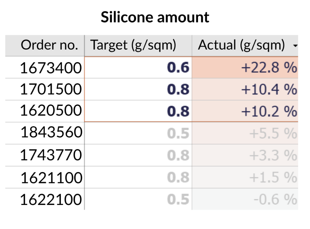Click target value 0.8 for order 1701500
The height and width of the screenshot is (229, 310).
[x=178, y=89]
